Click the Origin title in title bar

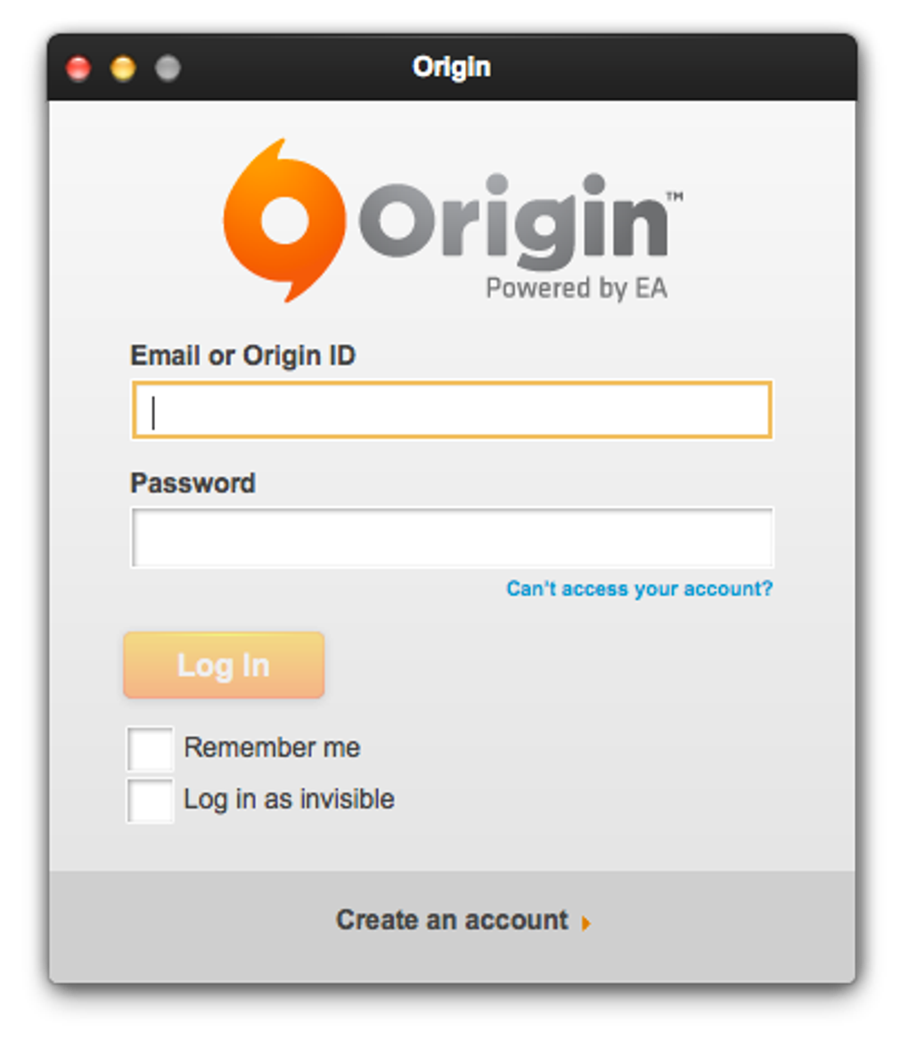(x=452, y=68)
